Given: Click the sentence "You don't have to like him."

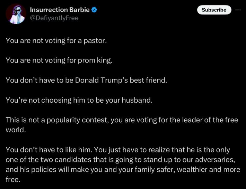Looking at the screenshot, I should pyautogui.click(x=49, y=150).
